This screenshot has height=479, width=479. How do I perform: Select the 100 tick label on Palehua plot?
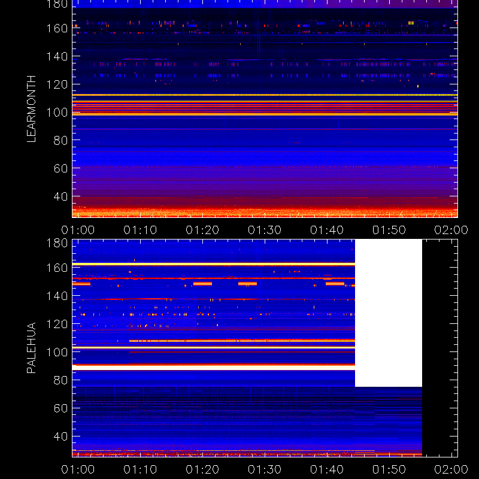(x=57, y=352)
